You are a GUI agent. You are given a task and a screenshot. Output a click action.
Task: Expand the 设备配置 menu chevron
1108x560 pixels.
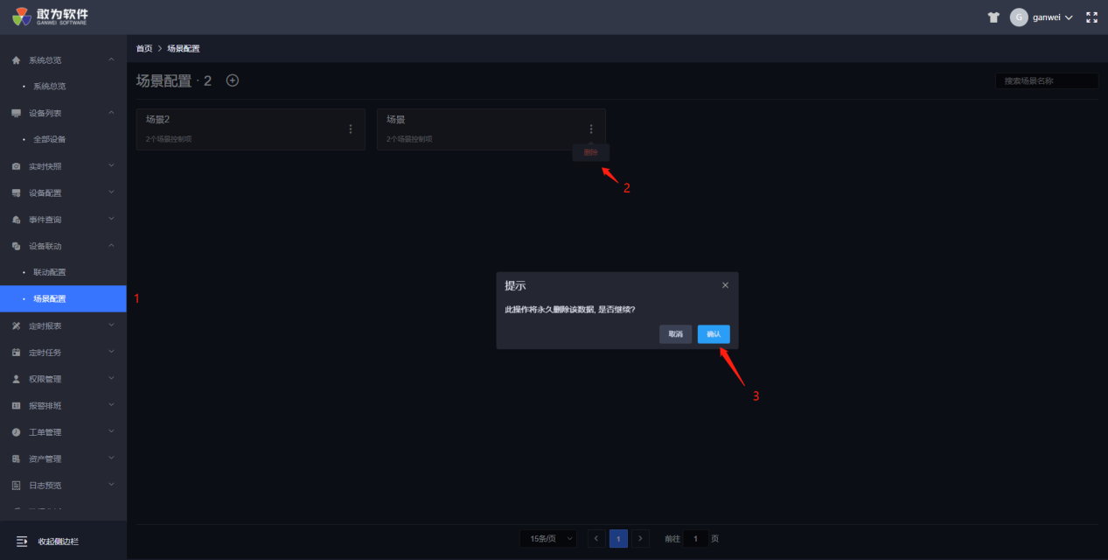tap(111, 192)
